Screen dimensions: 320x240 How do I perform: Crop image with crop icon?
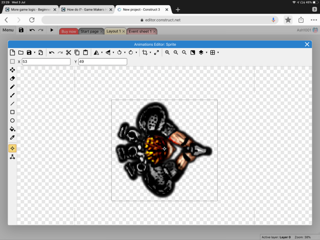145,52
